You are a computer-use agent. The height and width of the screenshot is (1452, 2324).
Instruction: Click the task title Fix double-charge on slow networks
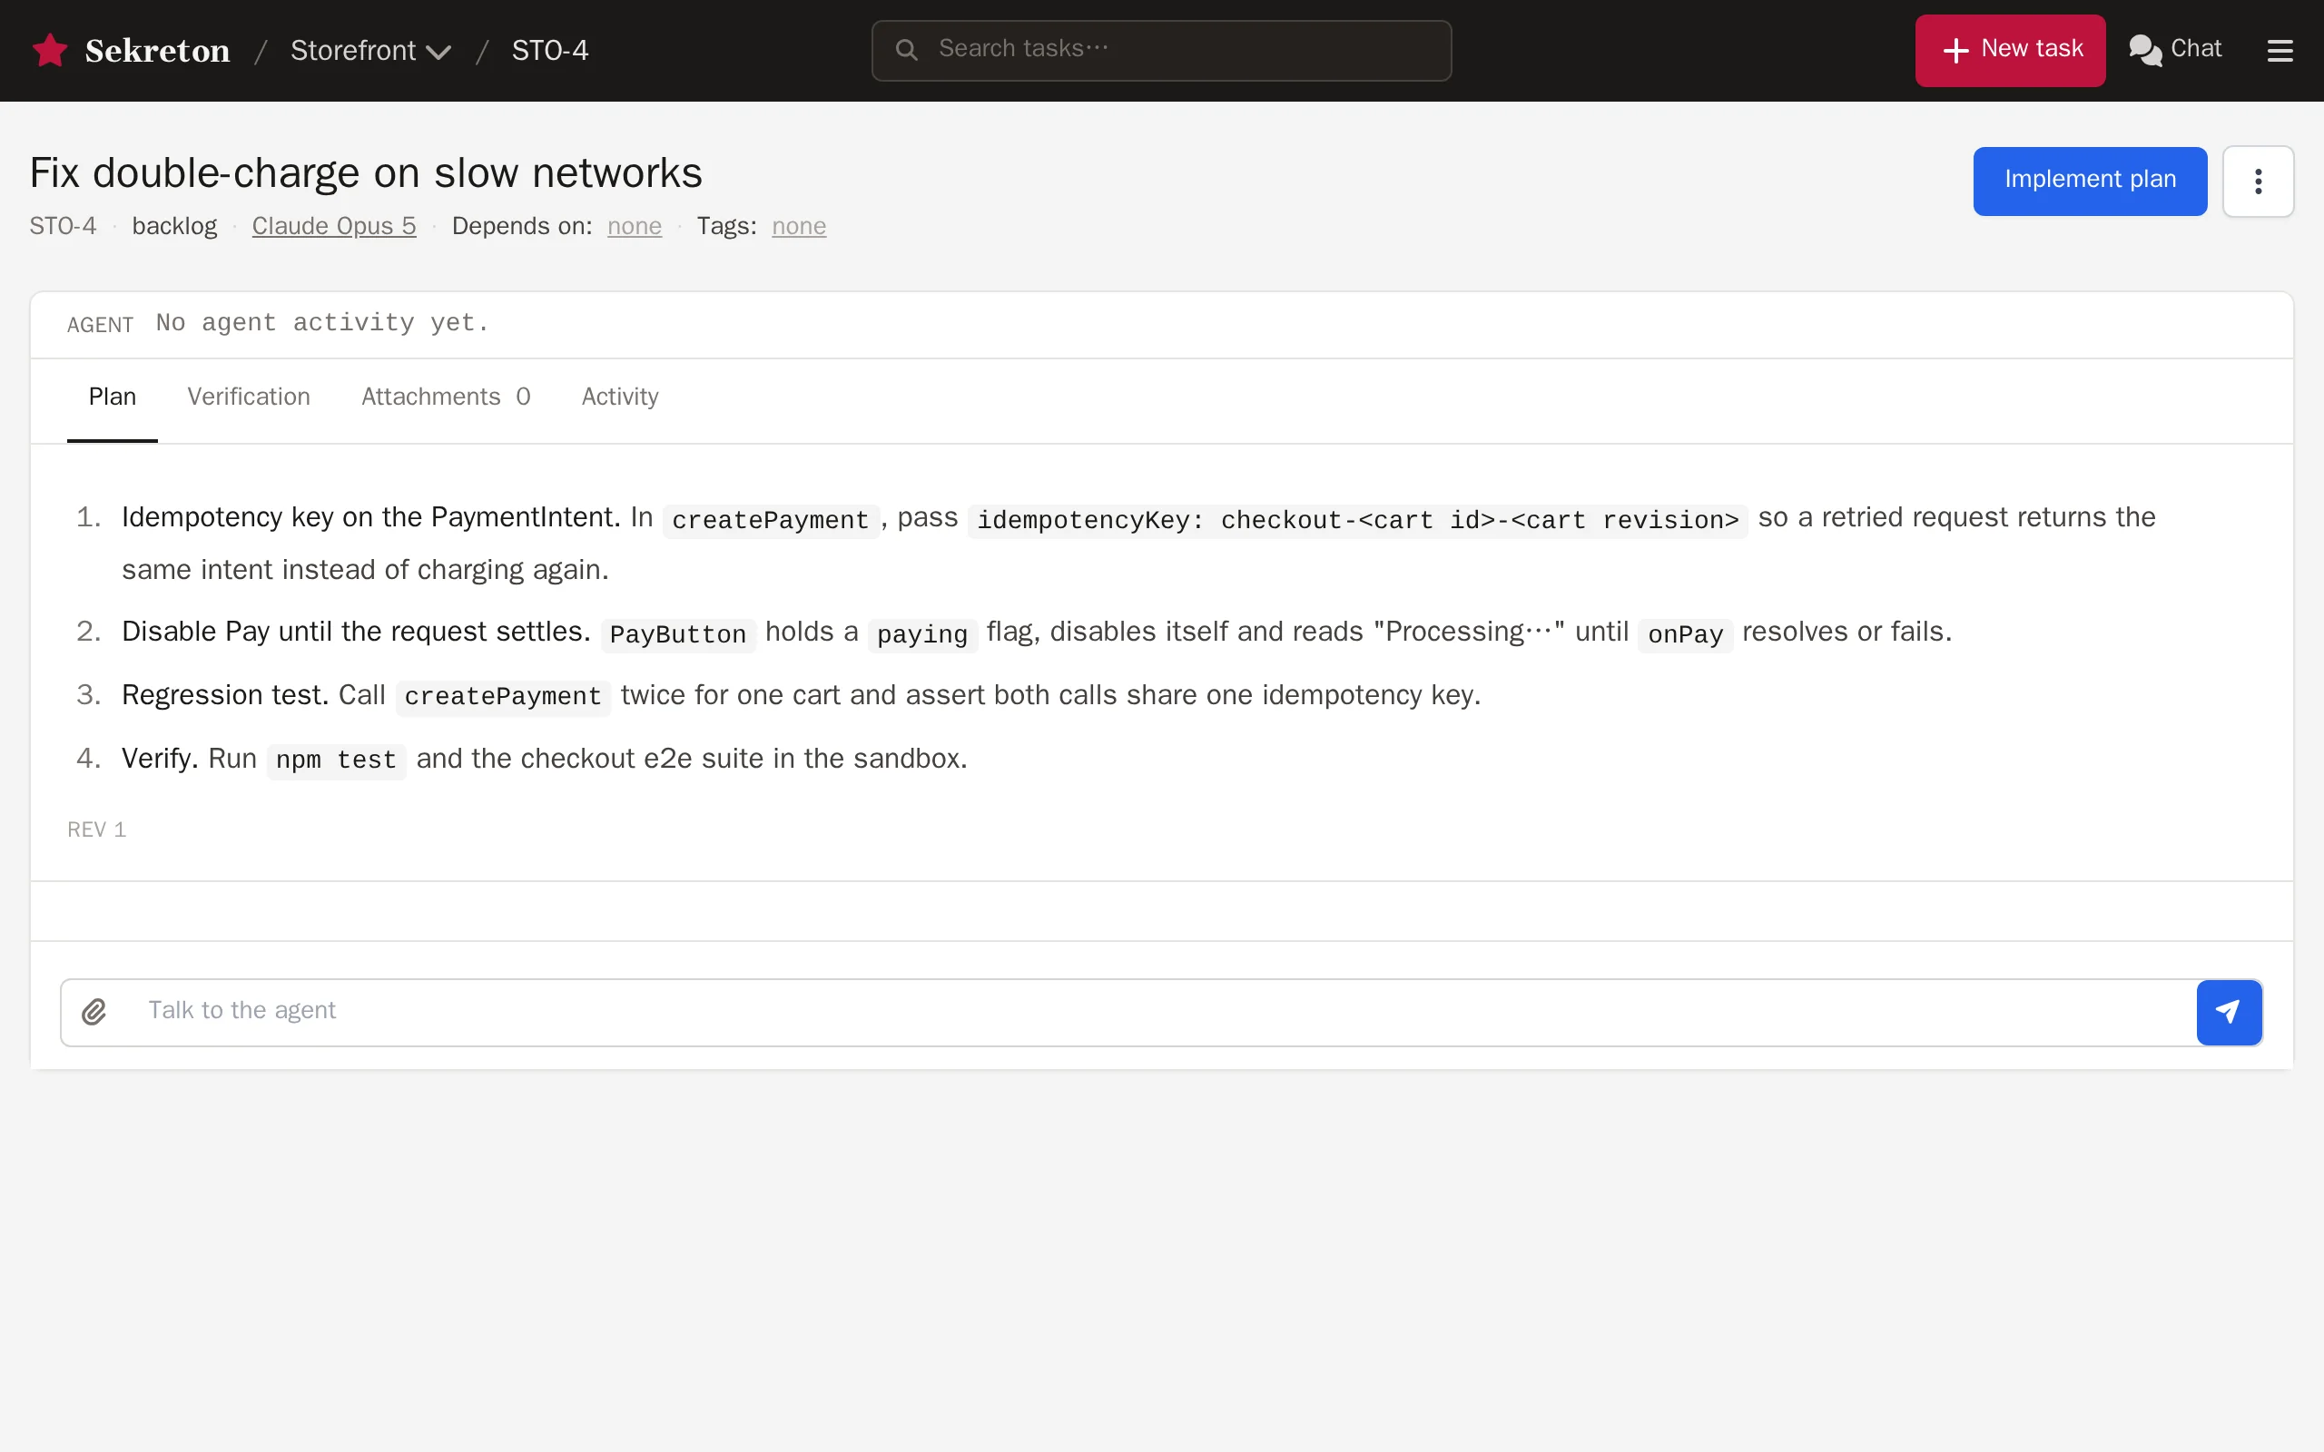point(366,172)
